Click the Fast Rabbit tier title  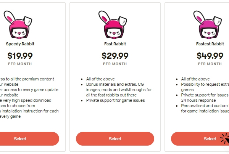pos(114,44)
